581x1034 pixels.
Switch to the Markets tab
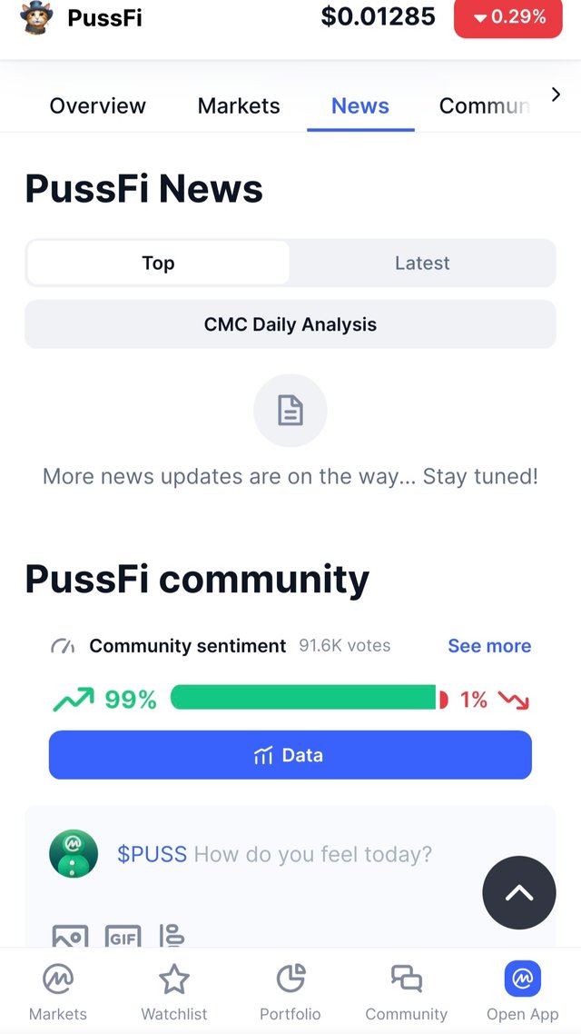click(239, 106)
